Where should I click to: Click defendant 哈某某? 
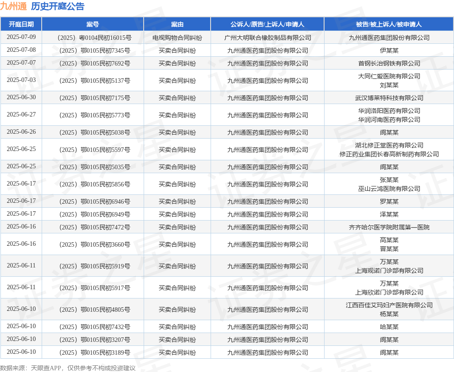[389, 327]
